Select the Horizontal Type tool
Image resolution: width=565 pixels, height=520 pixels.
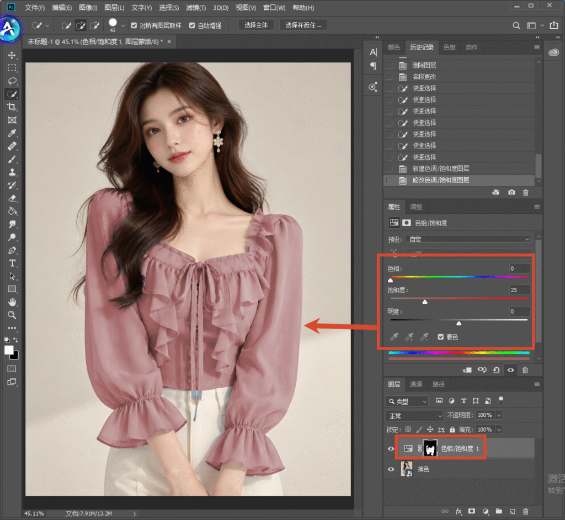(12, 263)
